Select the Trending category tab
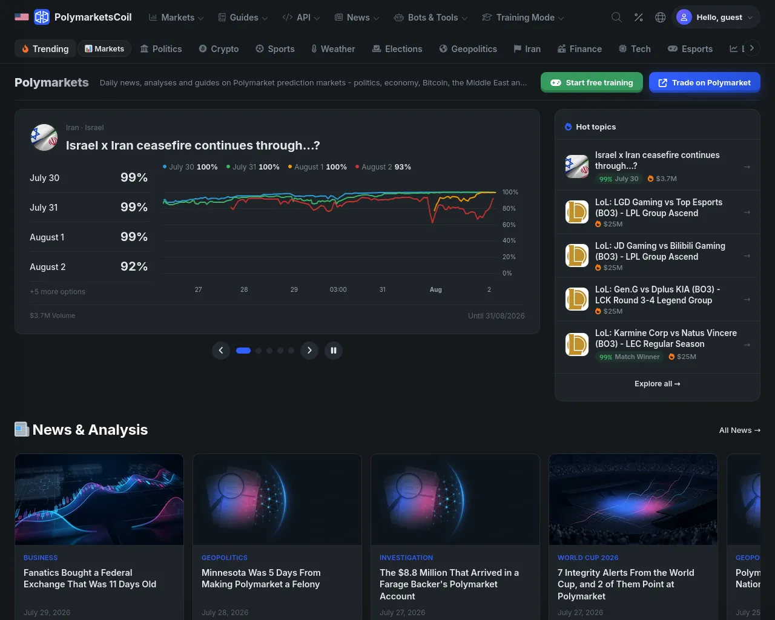 45,49
